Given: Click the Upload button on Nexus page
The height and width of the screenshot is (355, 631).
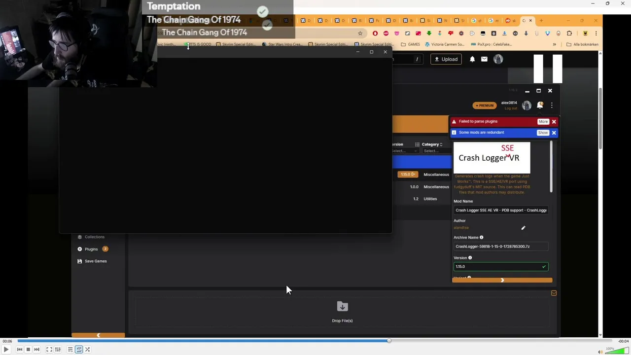Looking at the screenshot, I should 446,59.
